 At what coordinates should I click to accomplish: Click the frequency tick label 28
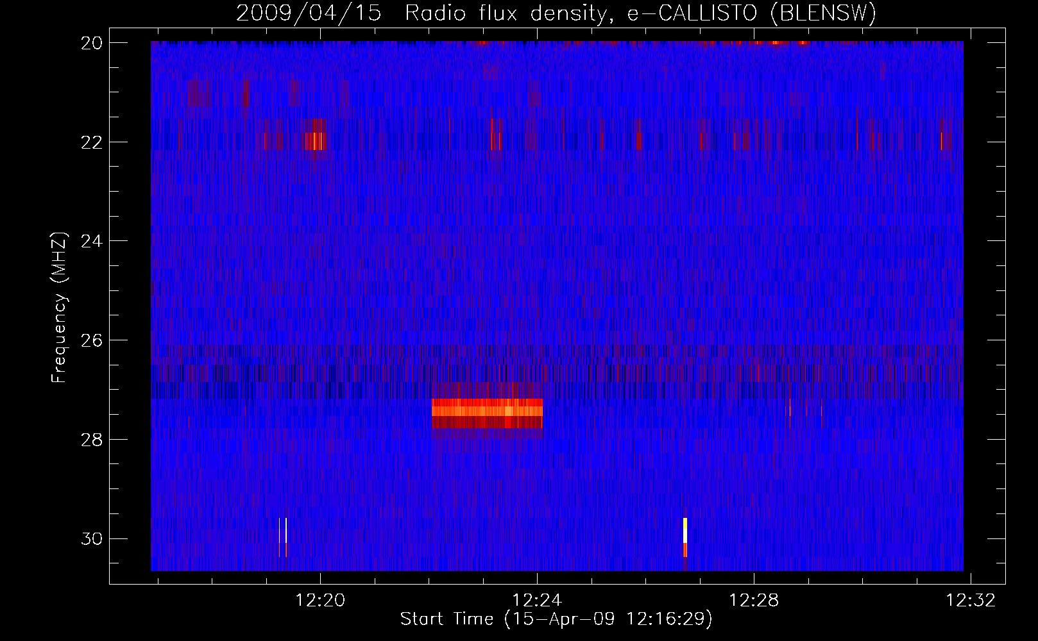pos(92,440)
